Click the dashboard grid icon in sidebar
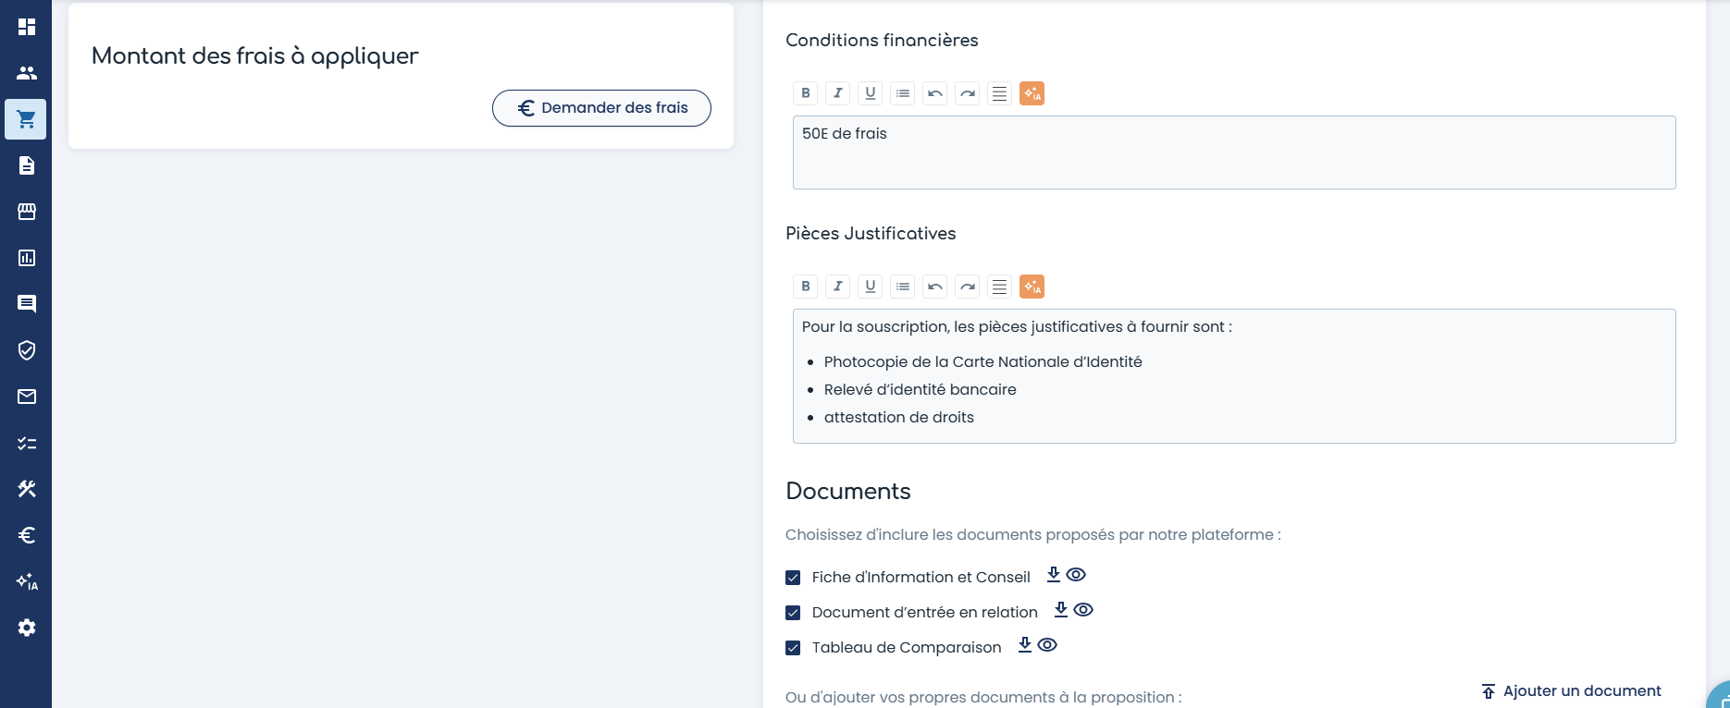Image resolution: width=1730 pixels, height=708 pixels. pos(26,27)
